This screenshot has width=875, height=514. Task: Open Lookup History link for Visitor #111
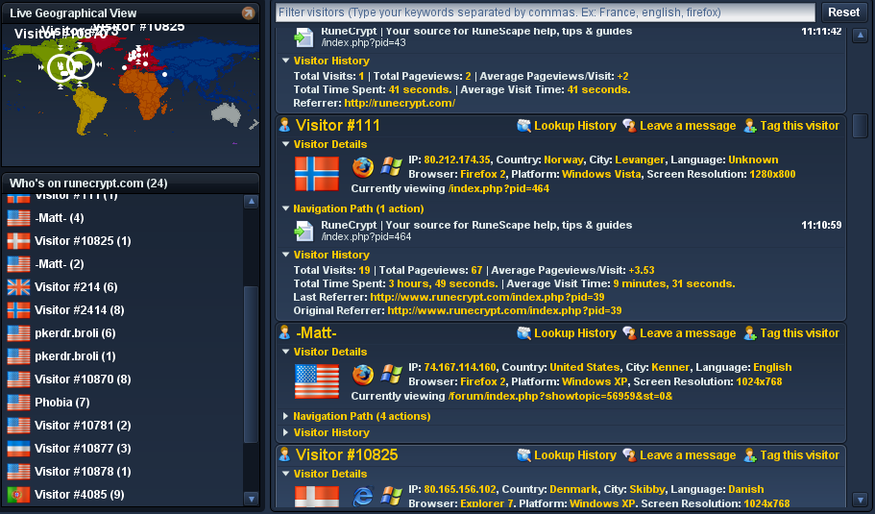point(575,126)
